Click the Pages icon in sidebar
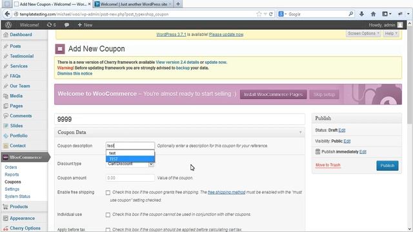 [x=6, y=106]
